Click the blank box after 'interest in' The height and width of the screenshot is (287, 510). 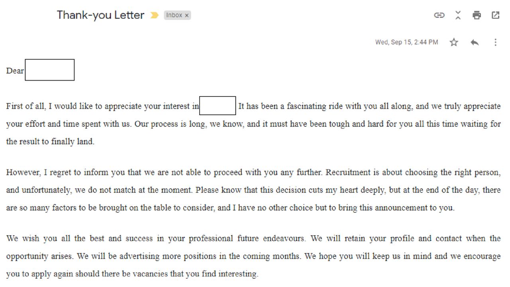[x=218, y=106]
